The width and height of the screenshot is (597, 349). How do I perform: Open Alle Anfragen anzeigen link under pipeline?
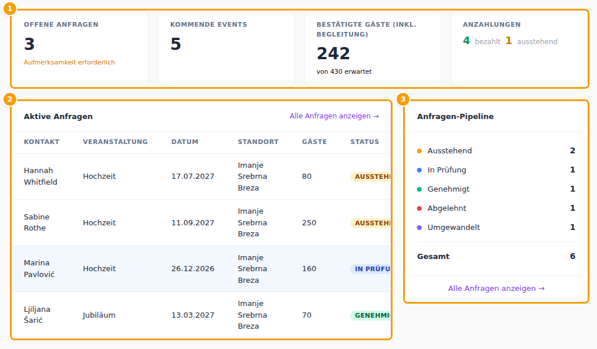click(496, 289)
